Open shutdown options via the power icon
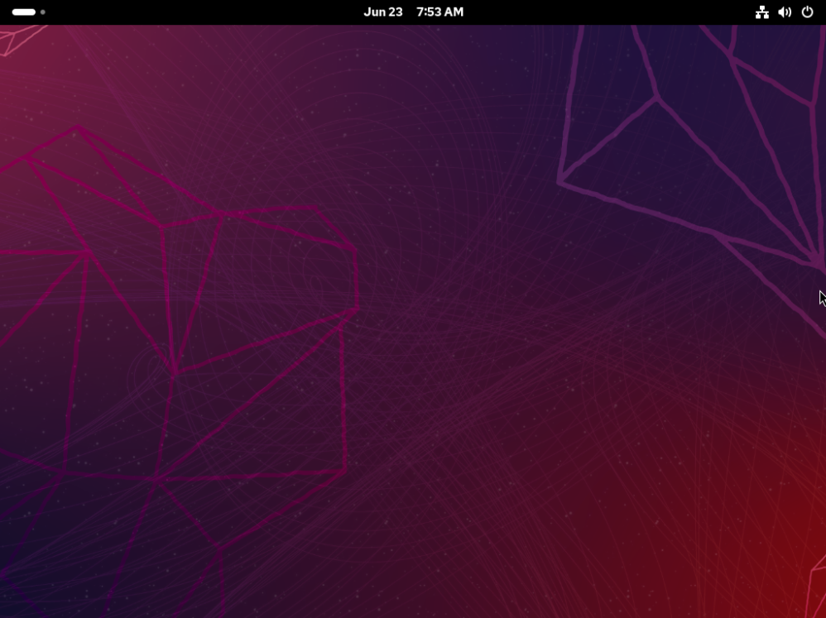The width and height of the screenshot is (826, 618). (x=808, y=12)
